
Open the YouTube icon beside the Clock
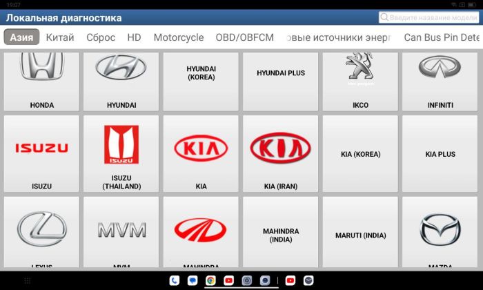pos(290,280)
